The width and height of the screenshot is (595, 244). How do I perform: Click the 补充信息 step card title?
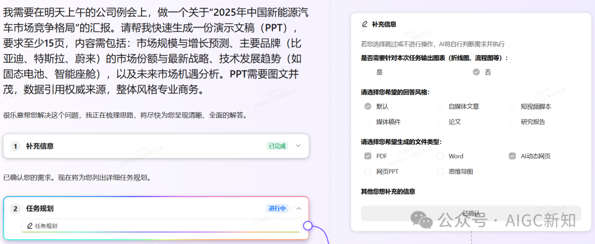coord(40,146)
